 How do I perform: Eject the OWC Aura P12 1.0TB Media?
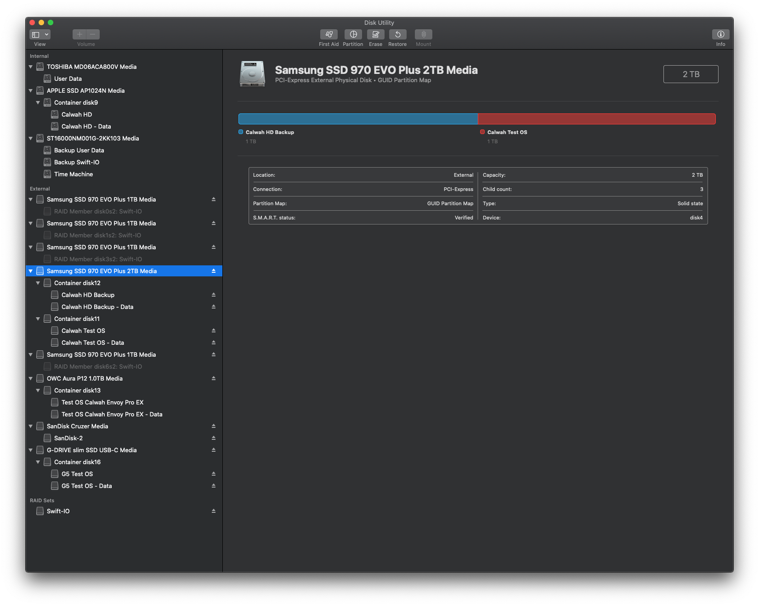(x=214, y=379)
